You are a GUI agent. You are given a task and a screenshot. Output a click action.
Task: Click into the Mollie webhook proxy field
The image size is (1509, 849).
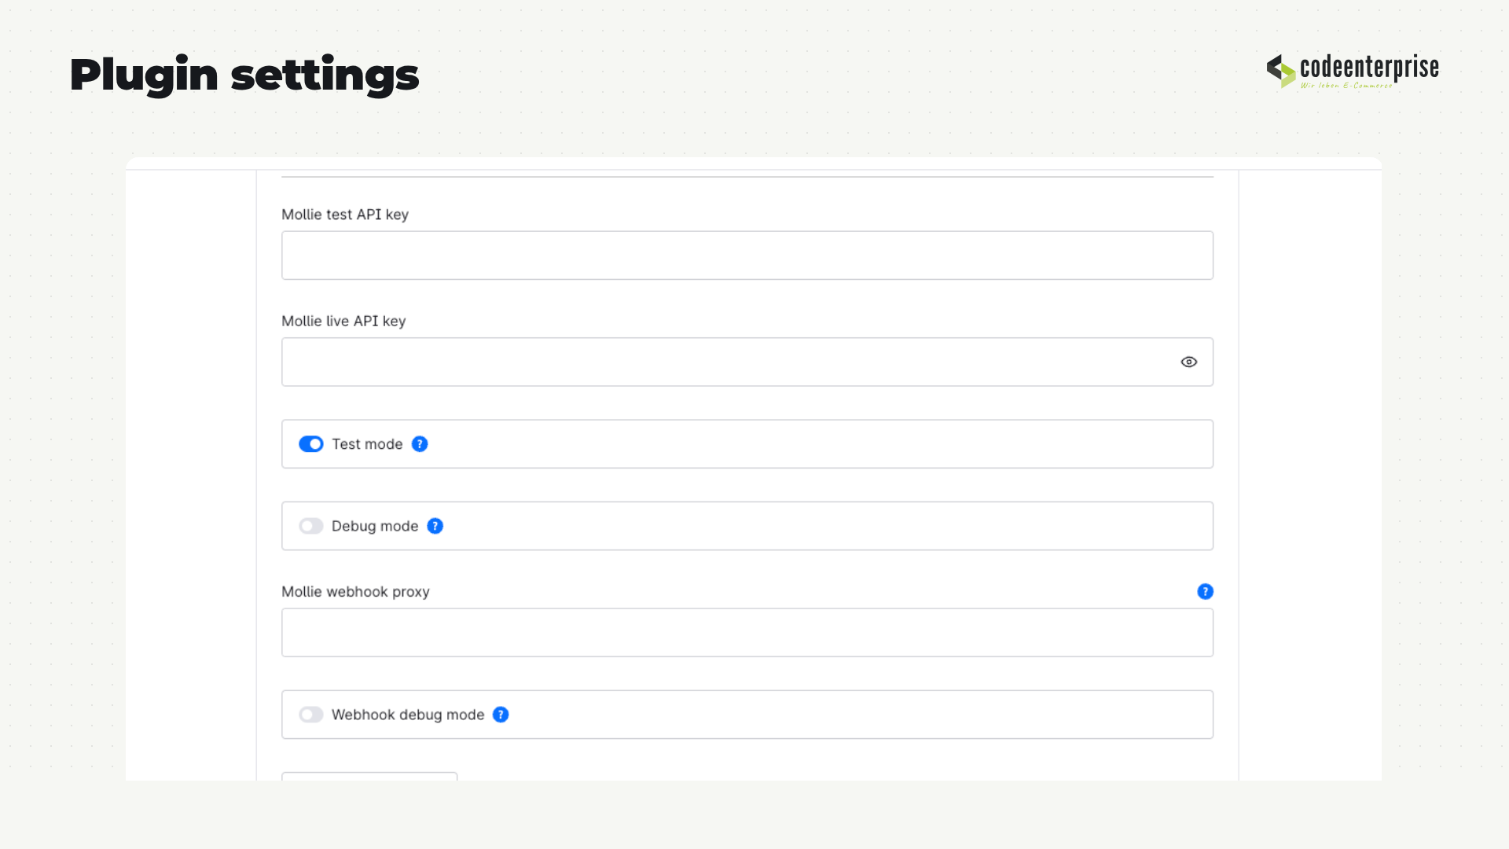point(747,633)
